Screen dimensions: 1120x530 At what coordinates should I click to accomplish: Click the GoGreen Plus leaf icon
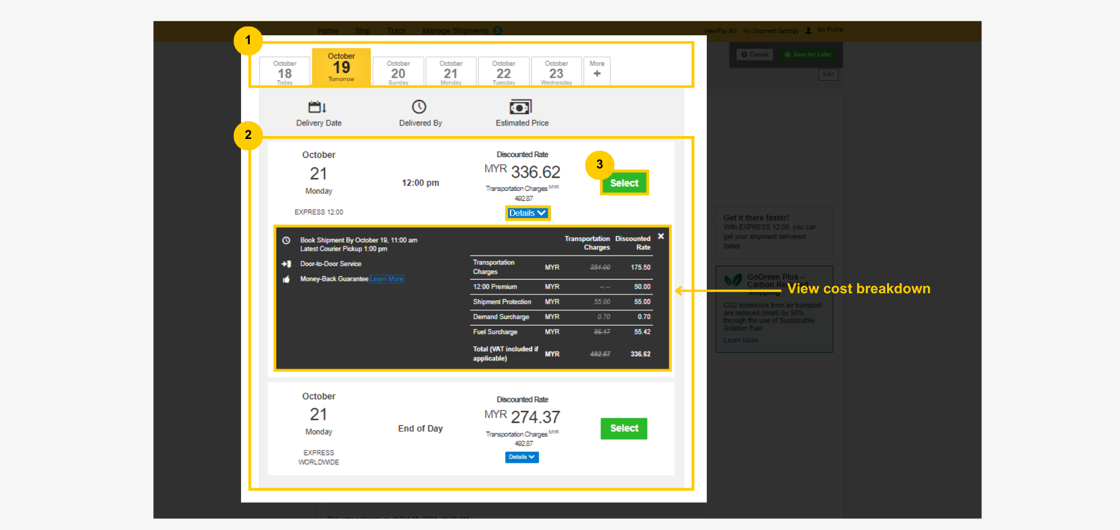tap(733, 280)
